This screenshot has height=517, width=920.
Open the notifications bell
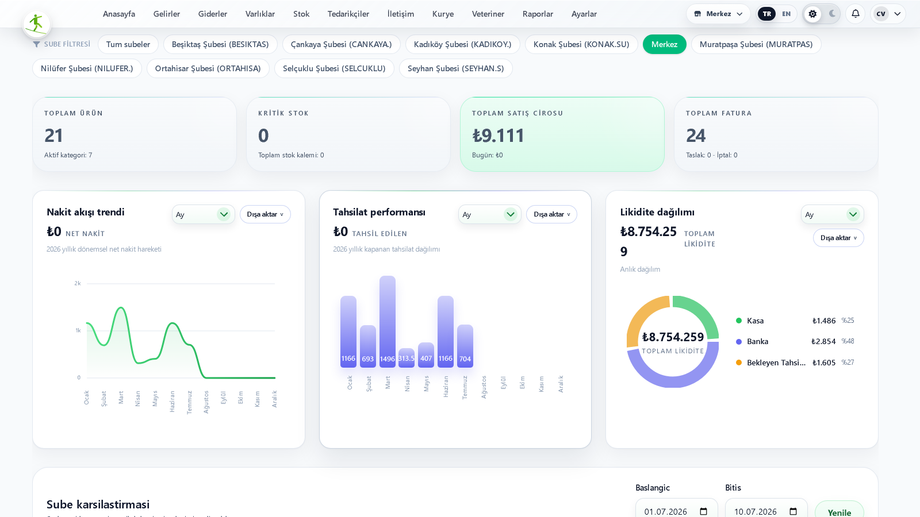pos(856,14)
